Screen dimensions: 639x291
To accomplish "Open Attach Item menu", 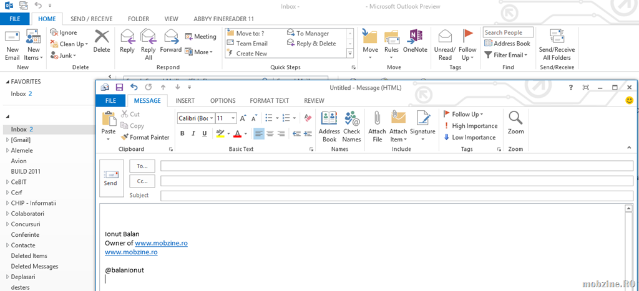I will pyautogui.click(x=398, y=126).
